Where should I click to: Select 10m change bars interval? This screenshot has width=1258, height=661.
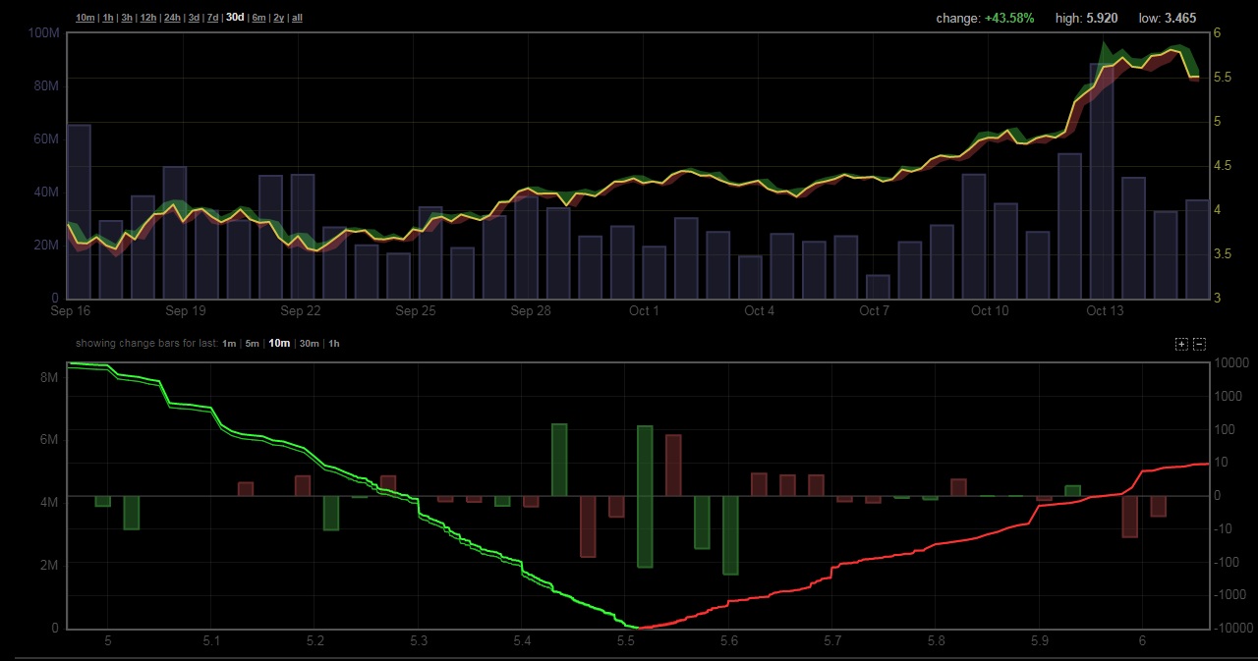click(x=279, y=344)
